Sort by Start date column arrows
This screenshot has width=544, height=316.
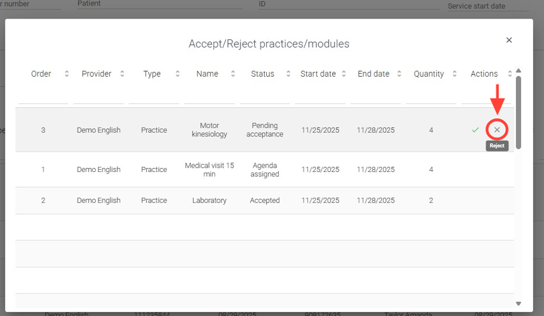click(x=344, y=74)
